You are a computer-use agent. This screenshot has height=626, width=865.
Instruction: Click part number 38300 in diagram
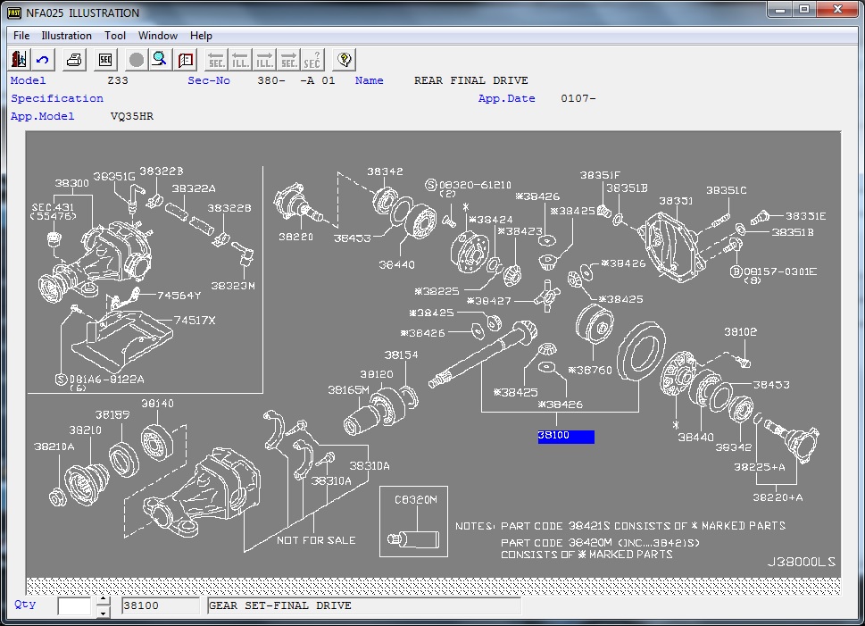[71, 183]
